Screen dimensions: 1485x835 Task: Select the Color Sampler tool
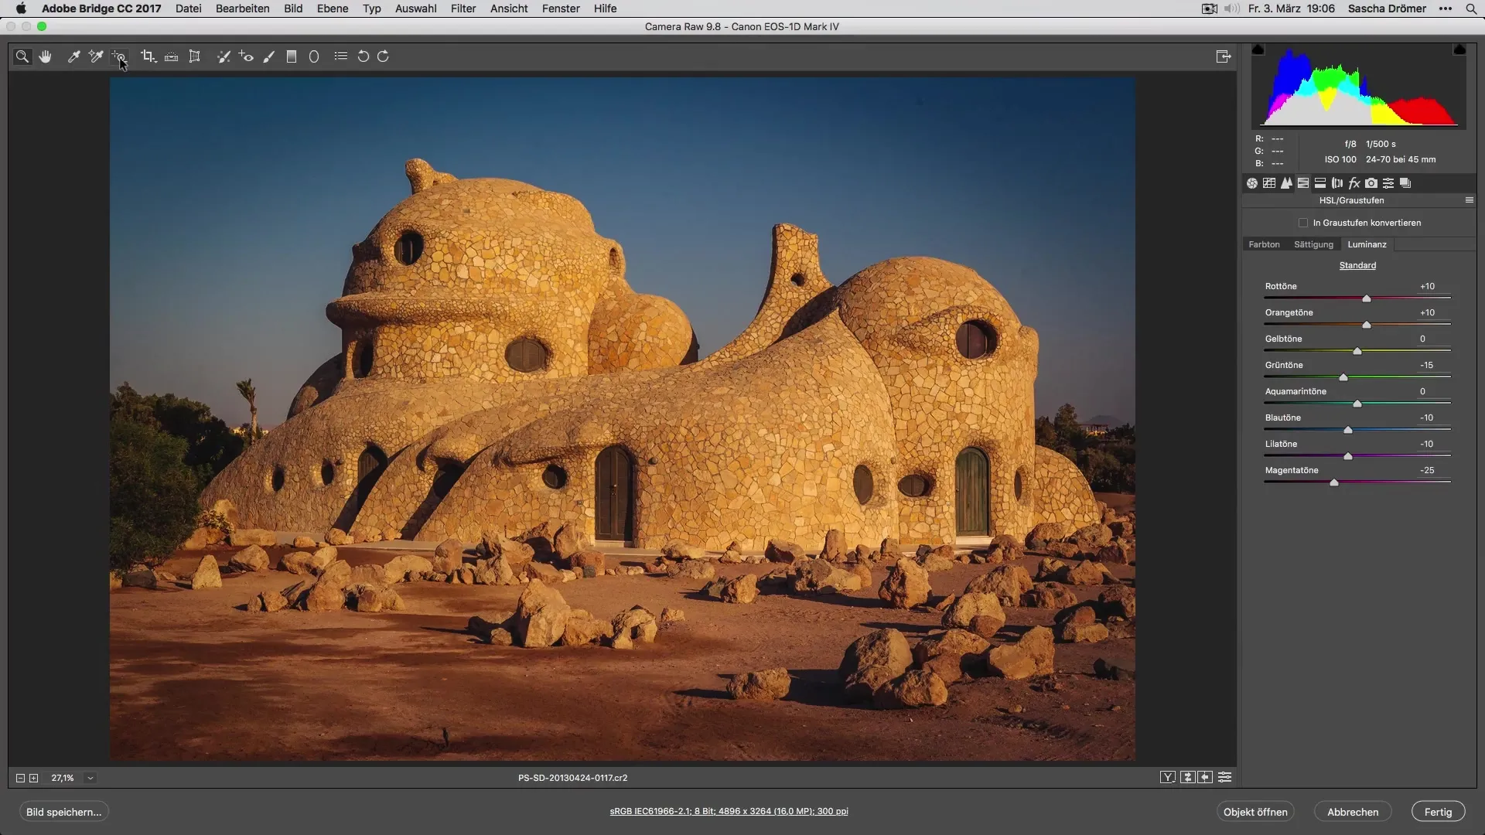[x=96, y=56]
